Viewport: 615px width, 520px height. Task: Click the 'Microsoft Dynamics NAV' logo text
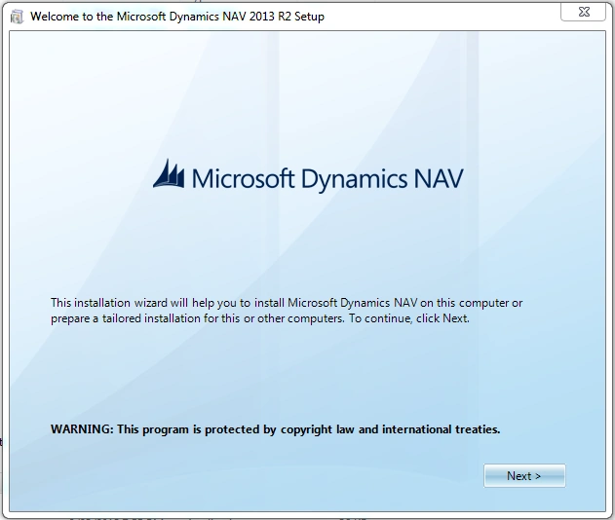pyautogui.click(x=327, y=179)
